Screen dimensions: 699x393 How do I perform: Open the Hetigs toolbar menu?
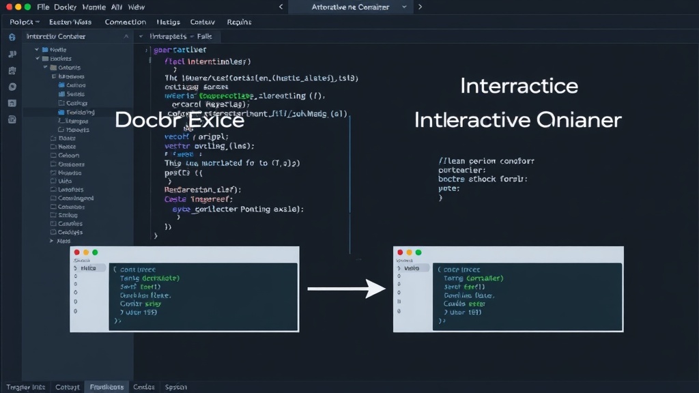coord(169,22)
